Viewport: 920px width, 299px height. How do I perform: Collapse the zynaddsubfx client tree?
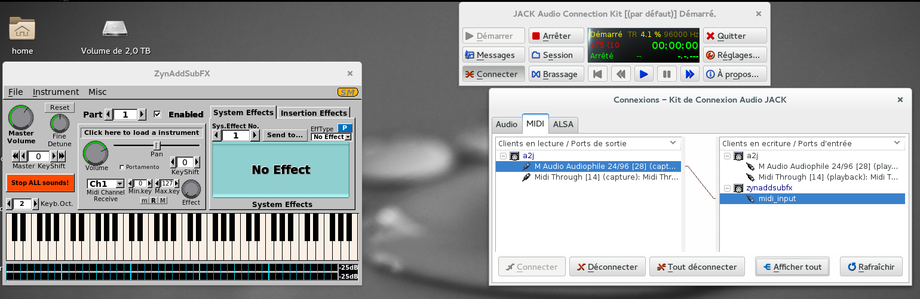pyautogui.click(x=727, y=188)
